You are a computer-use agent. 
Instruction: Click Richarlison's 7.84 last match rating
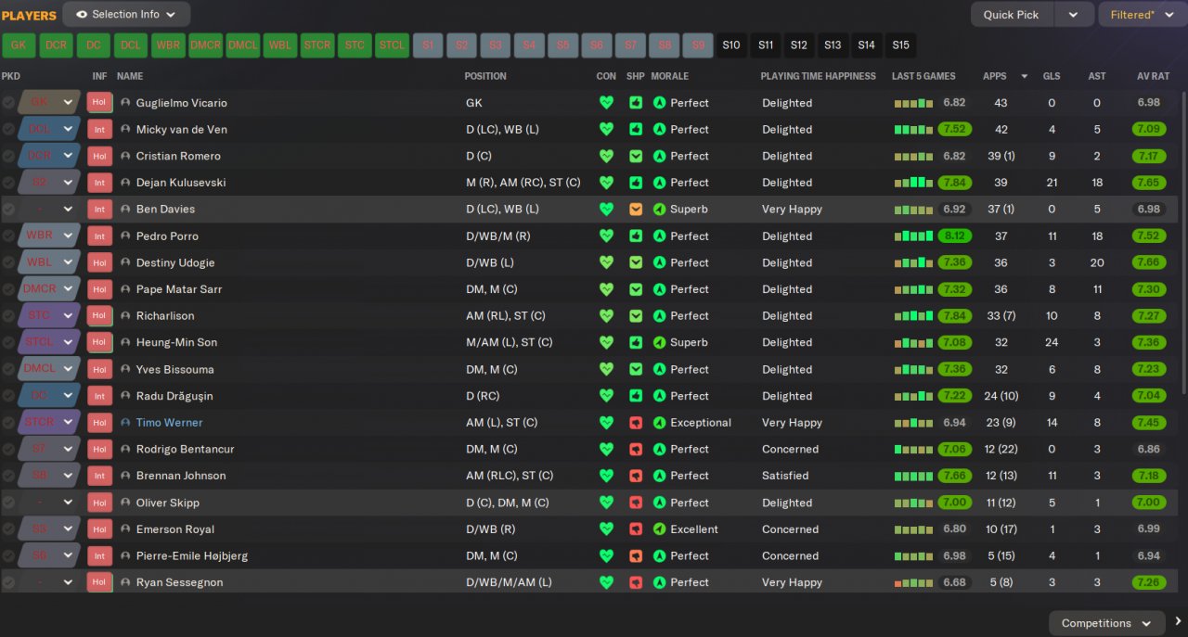[954, 316]
